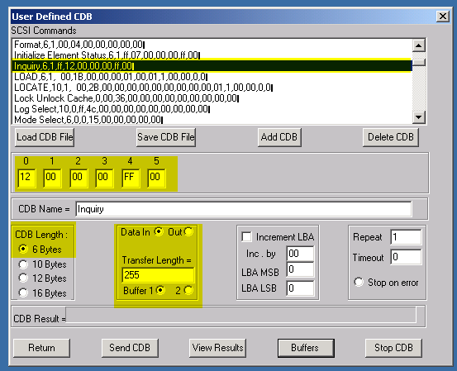
Task: Select the Mode Select command row
Action: [x=212, y=120]
